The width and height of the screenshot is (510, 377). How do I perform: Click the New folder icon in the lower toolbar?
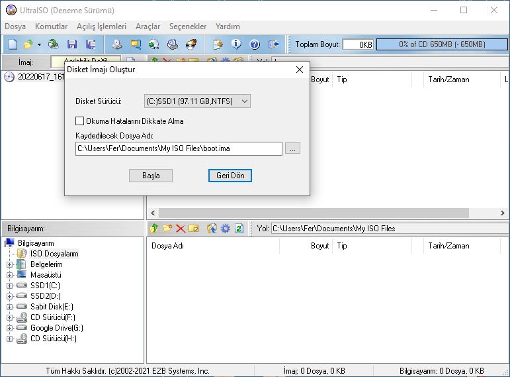167,229
